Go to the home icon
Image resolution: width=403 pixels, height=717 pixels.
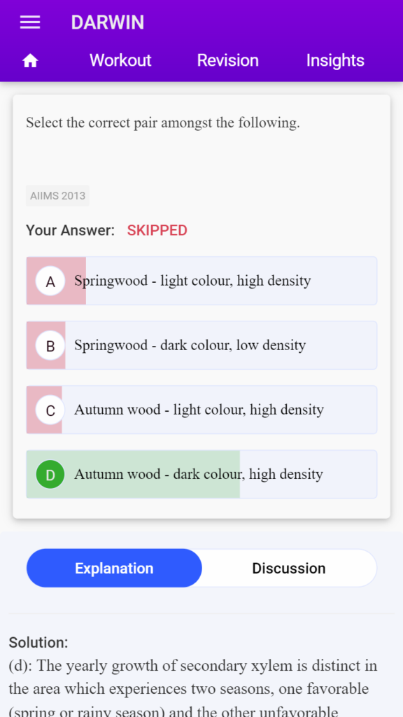tap(30, 60)
